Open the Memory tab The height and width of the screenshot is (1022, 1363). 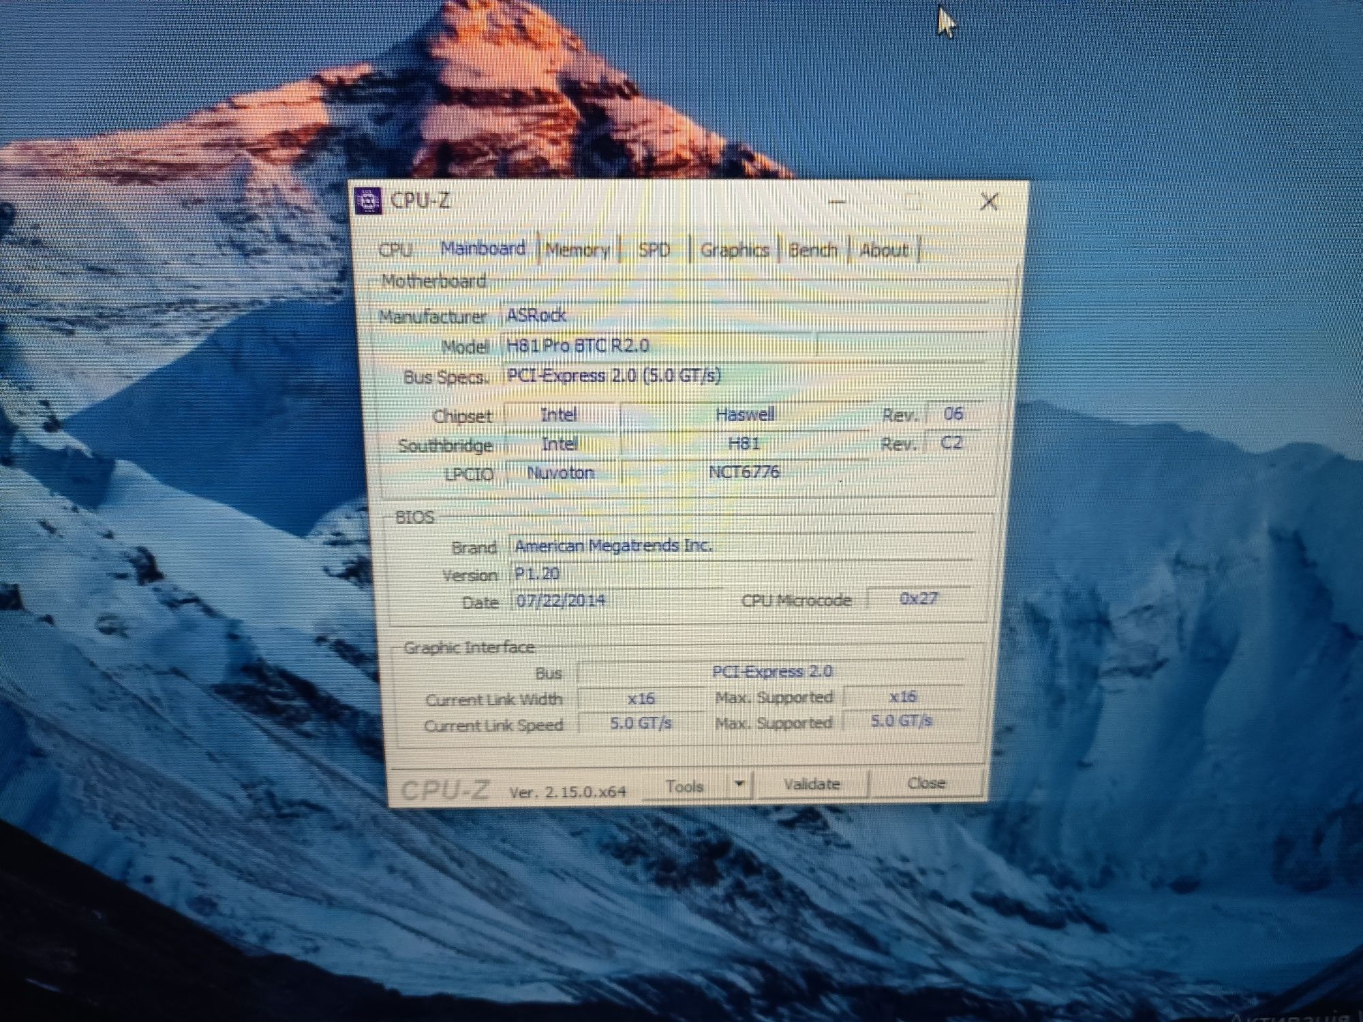coord(577,250)
